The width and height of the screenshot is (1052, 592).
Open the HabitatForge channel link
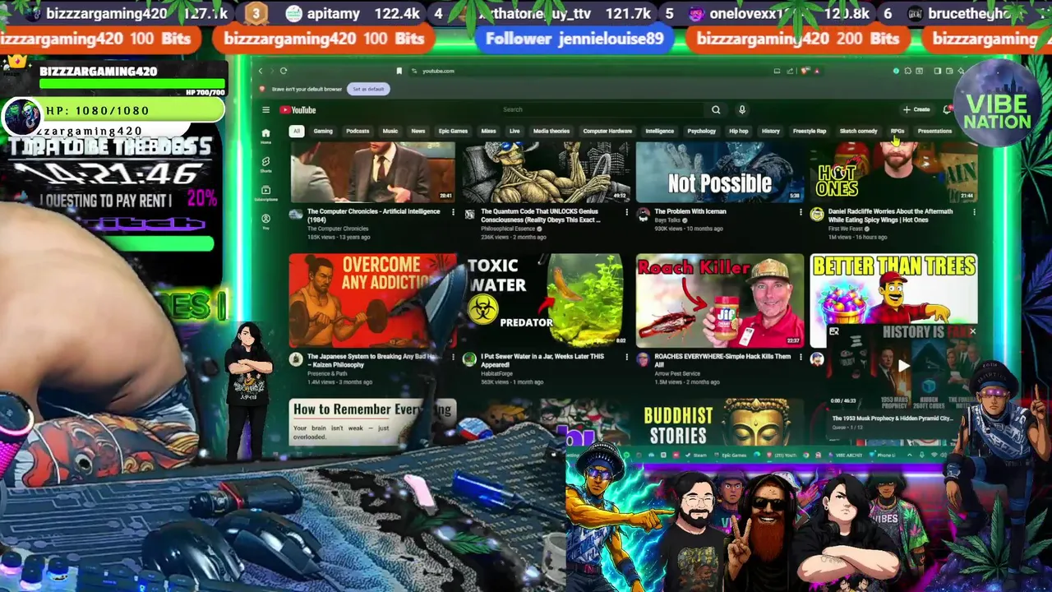click(x=496, y=374)
